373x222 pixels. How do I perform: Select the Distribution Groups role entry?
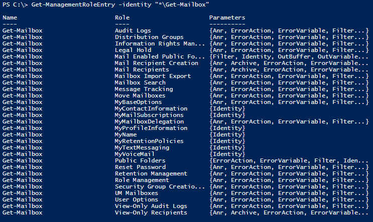tap(149, 37)
